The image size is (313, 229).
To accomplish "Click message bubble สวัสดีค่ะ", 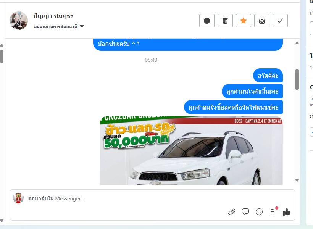I will point(268,76).
